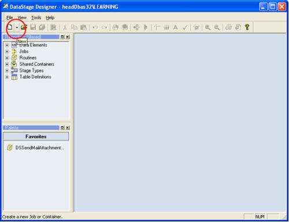Click the Copy toolbar icon
The width and height of the screenshot is (289, 222).
[74, 27]
